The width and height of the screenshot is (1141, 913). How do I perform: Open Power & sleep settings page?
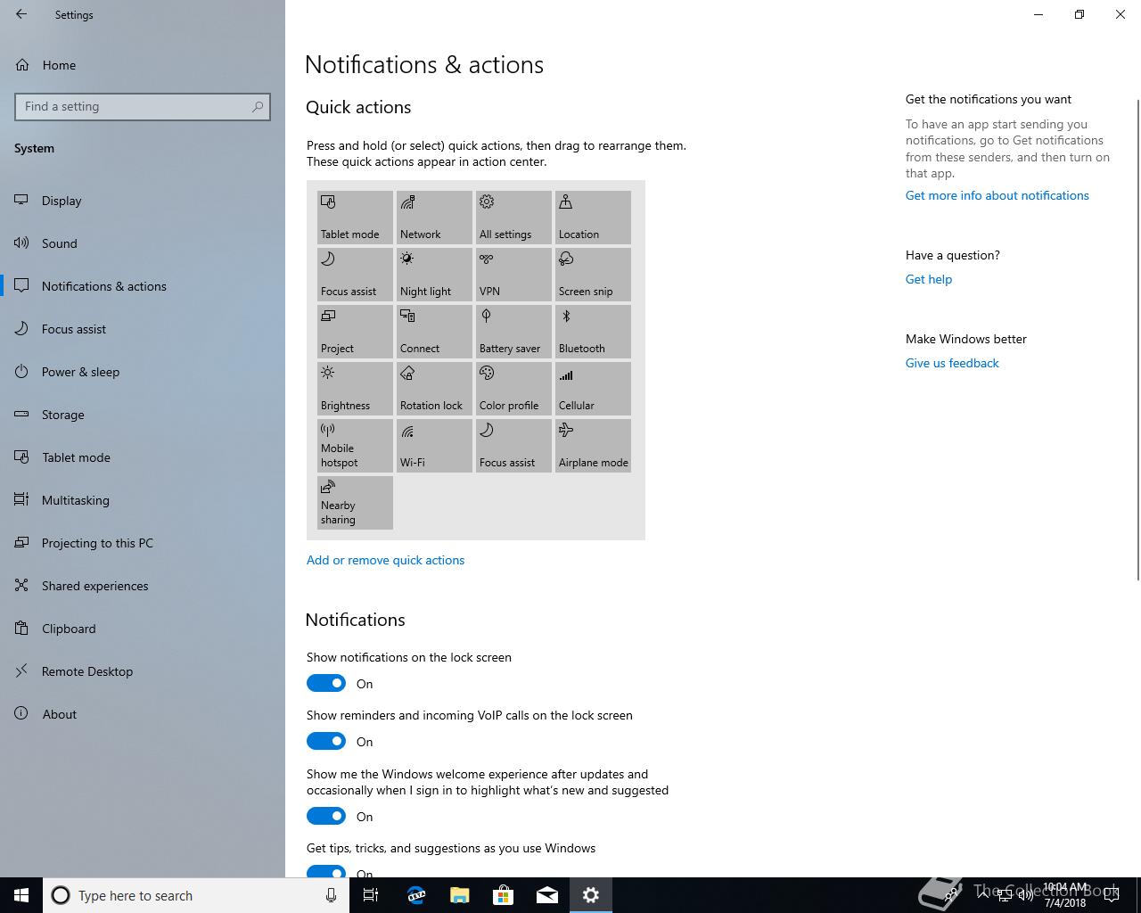coord(143,372)
